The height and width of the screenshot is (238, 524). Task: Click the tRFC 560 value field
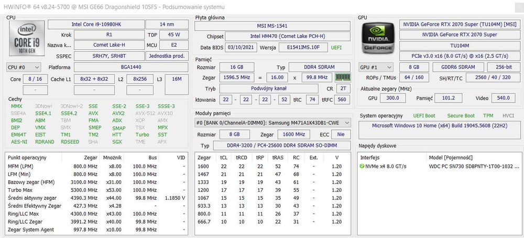(342, 100)
